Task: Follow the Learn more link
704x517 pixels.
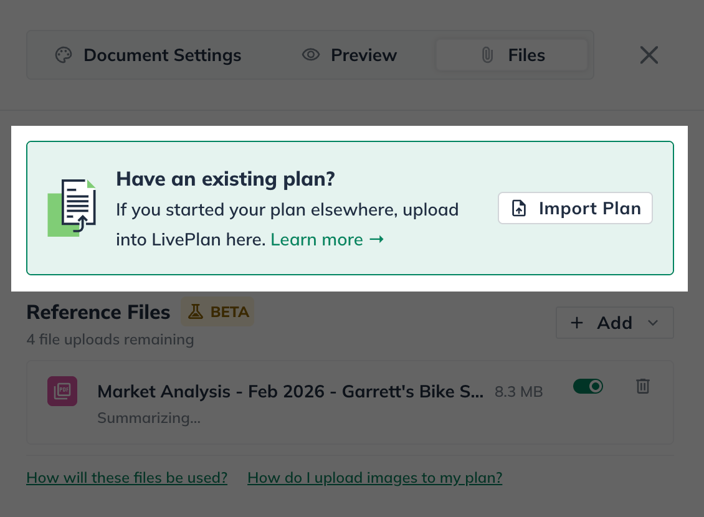Action: (x=327, y=240)
